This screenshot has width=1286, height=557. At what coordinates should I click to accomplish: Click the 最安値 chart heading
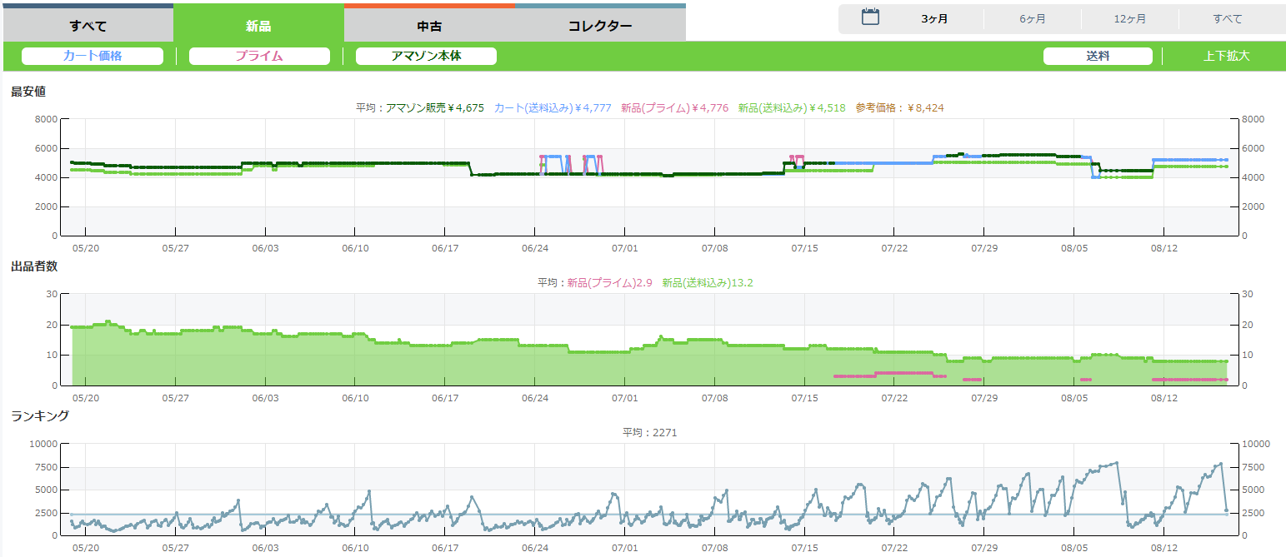[x=28, y=92]
